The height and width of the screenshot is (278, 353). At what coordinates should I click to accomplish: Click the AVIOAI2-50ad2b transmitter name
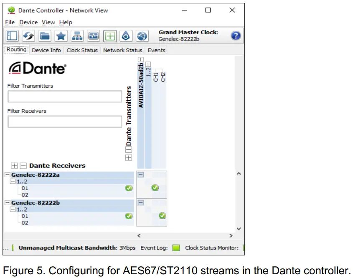141,85
